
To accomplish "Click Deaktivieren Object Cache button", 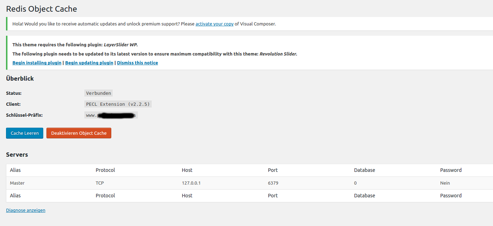I will click(79, 133).
